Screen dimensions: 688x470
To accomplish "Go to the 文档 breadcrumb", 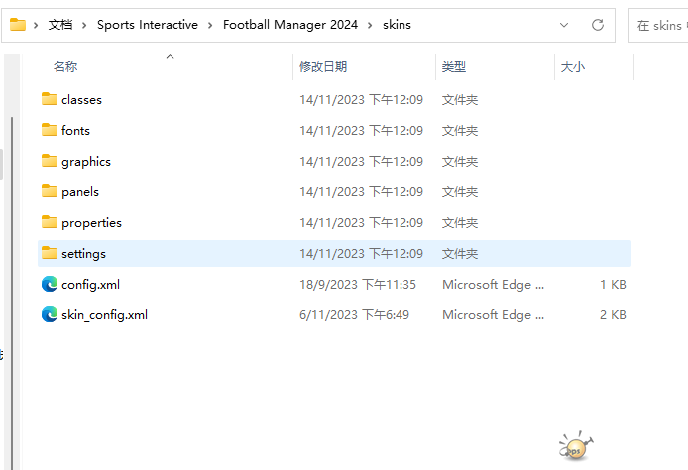I will 60,25.
